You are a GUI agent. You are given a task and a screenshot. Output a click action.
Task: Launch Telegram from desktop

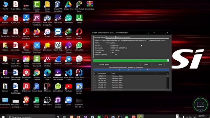click(69, 60)
